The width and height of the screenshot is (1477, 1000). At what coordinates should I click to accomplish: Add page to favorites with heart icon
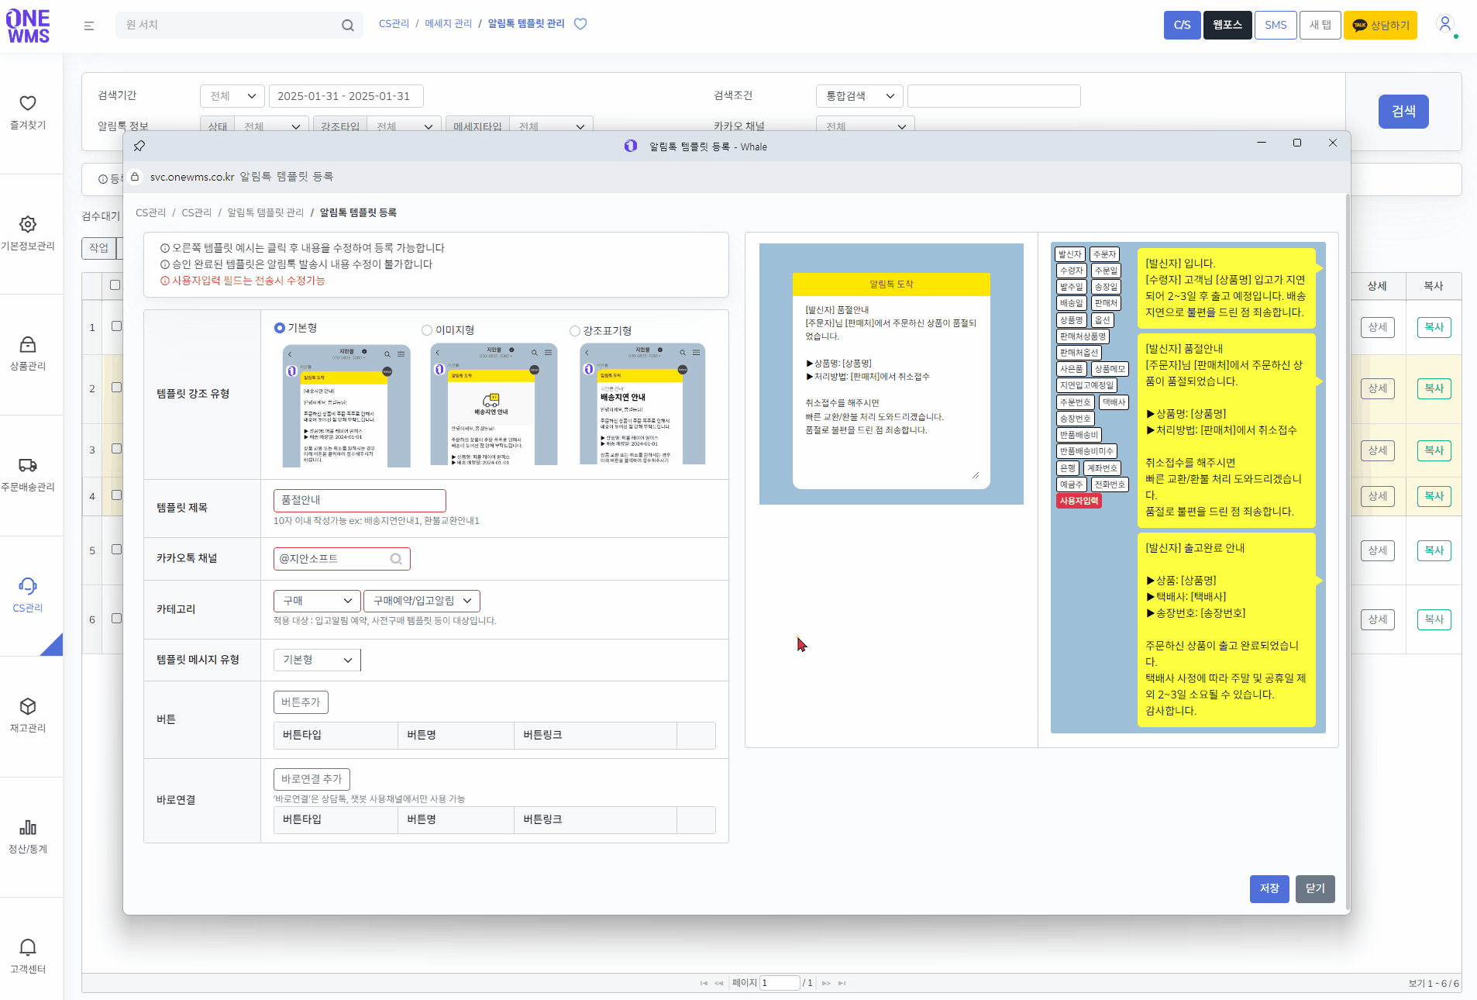pyautogui.click(x=580, y=24)
